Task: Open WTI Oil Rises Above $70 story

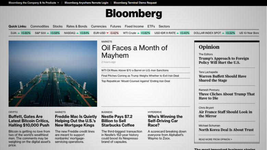Action: tap(135, 70)
